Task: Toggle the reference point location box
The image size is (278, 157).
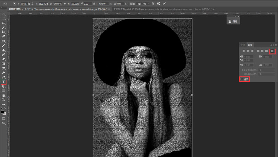Action: click(x=14, y=3)
